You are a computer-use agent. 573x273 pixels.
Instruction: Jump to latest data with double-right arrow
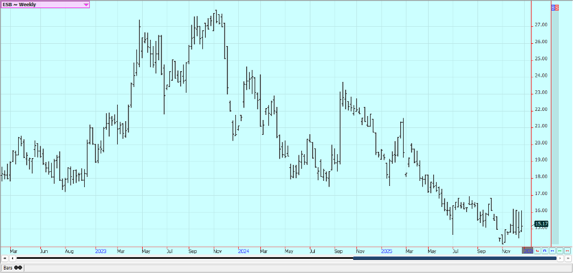[567, 259]
